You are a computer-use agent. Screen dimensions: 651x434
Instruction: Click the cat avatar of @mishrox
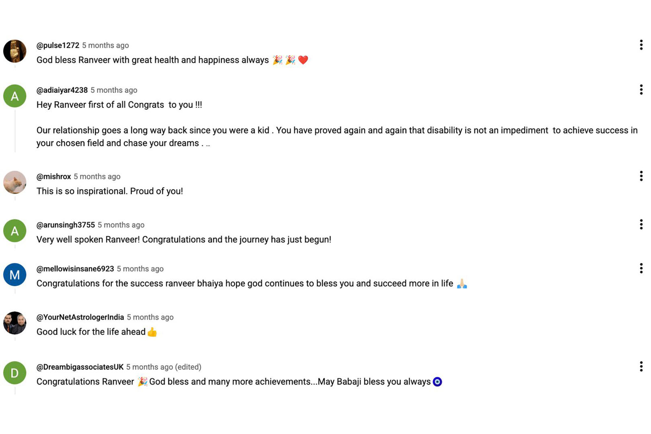pos(15,182)
